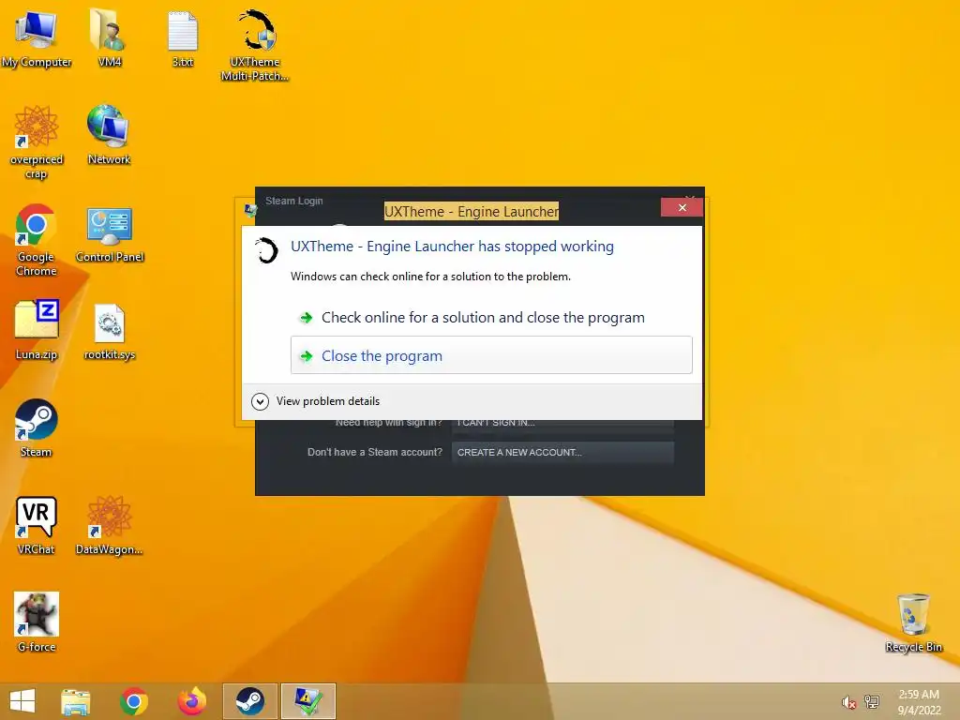The height and width of the screenshot is (720, 960).
Task: Select the VRChat desktop shortcut
Action: pos(37,525)
